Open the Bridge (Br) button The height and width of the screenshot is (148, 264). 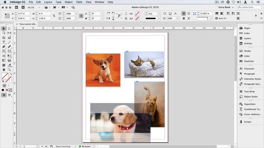[x=16, y=7]
